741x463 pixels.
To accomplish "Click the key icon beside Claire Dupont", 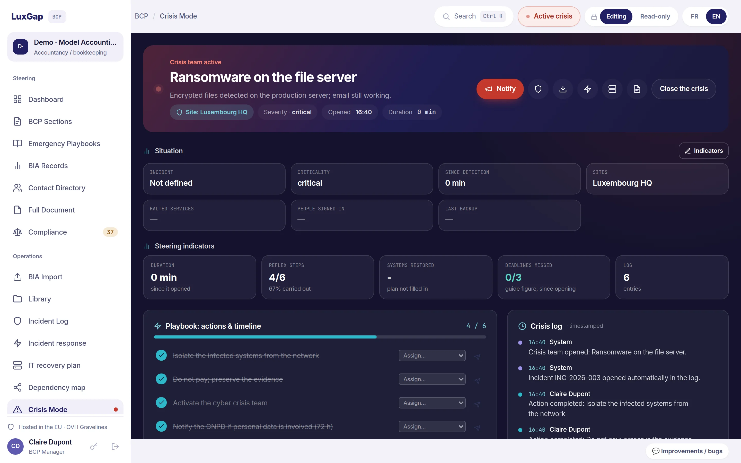I will [x=94, y=447].
